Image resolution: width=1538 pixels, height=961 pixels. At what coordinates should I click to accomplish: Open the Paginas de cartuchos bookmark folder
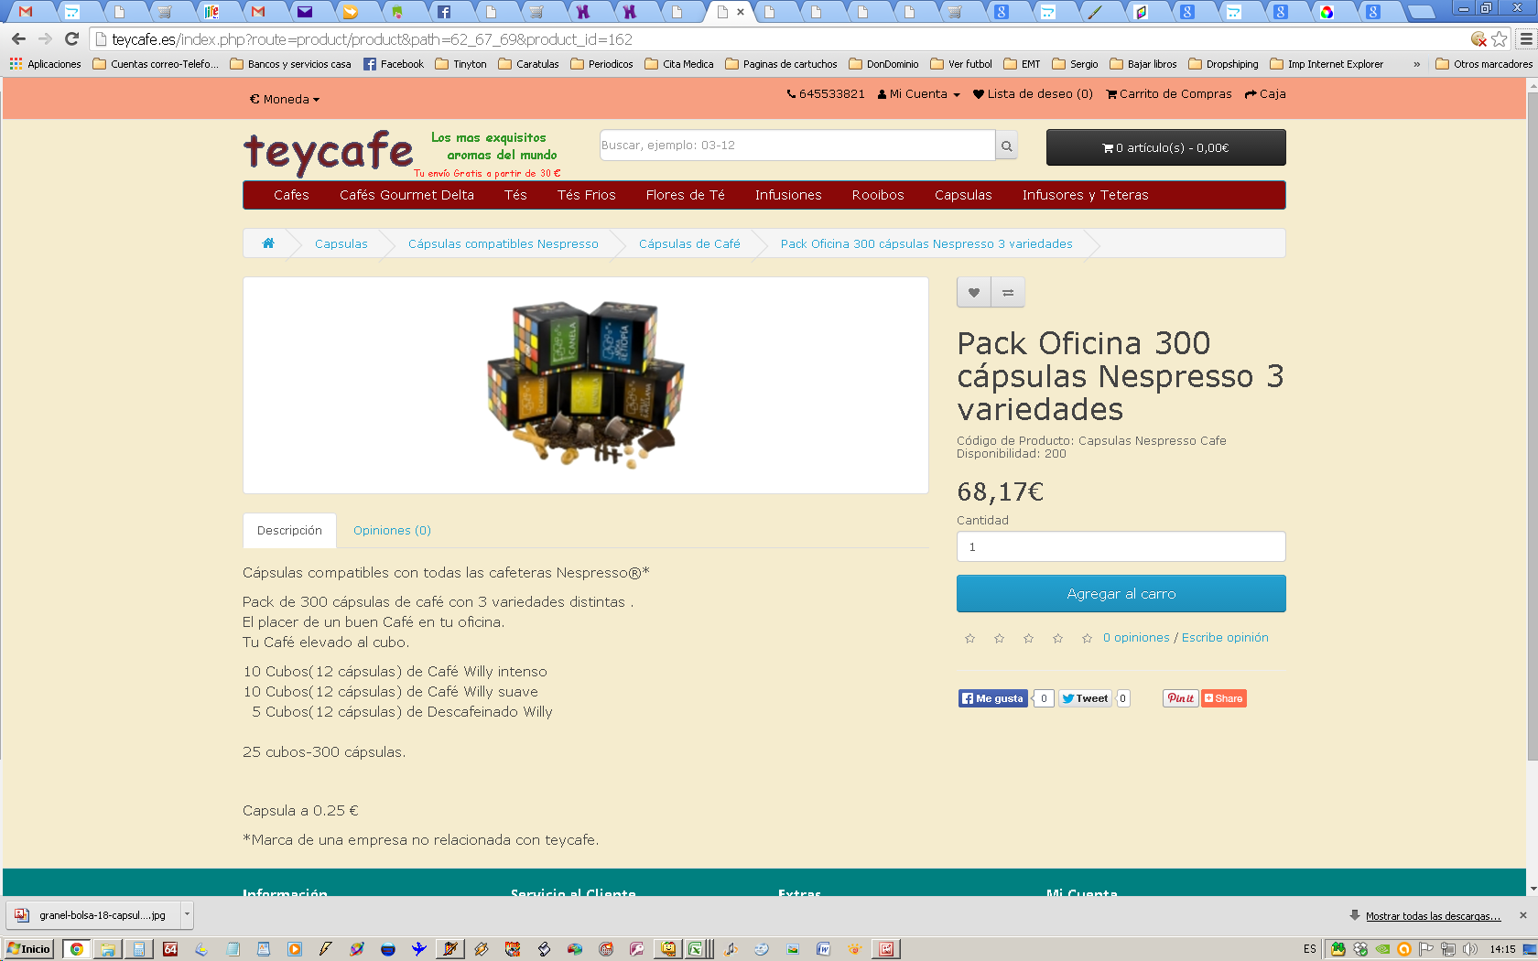(x=781, y=64)
